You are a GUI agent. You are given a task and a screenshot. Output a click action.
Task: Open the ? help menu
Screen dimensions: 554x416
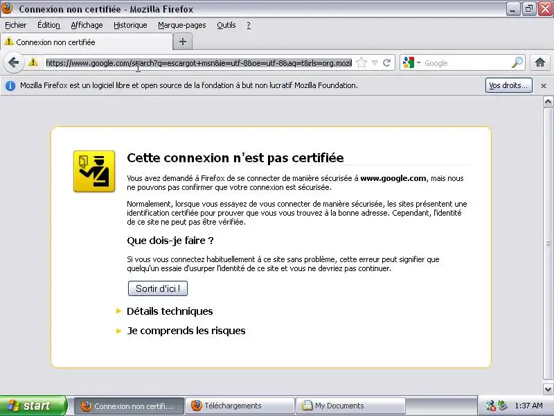point(249,25)
